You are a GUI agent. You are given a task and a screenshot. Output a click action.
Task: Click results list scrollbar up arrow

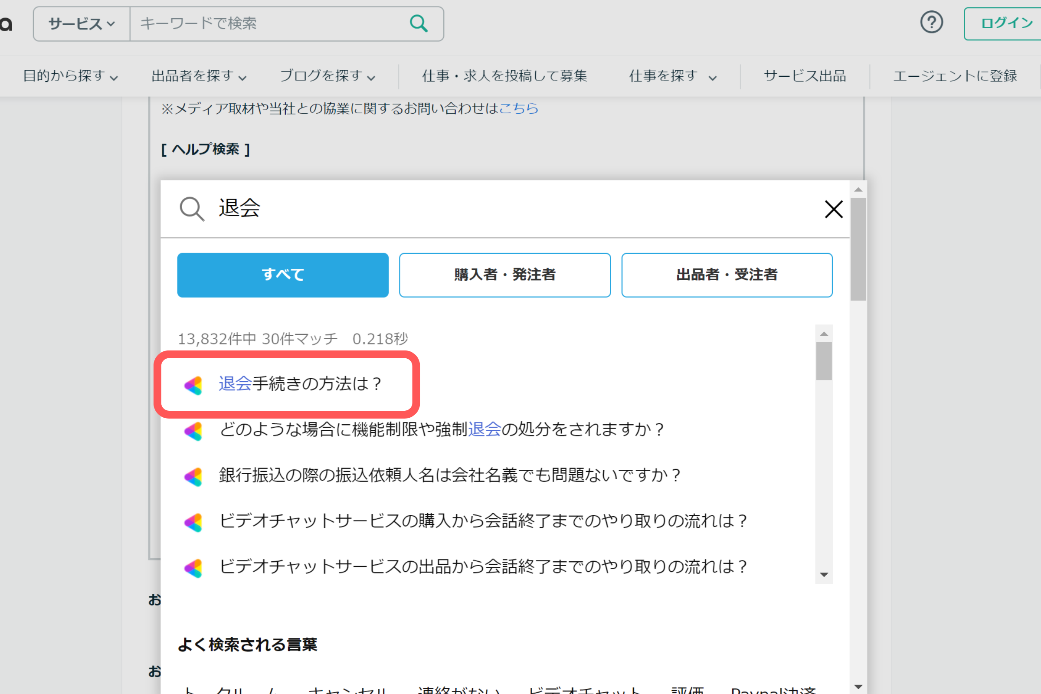[824, 334]
